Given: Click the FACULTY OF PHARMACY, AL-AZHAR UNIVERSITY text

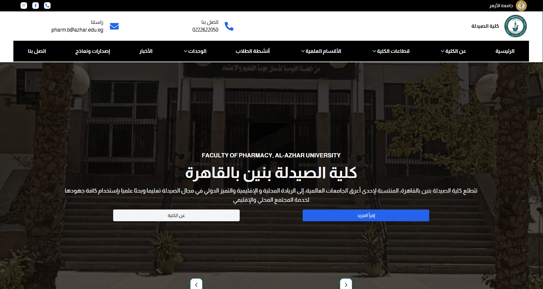Looking at the screenshot, I should pos(271,155).
